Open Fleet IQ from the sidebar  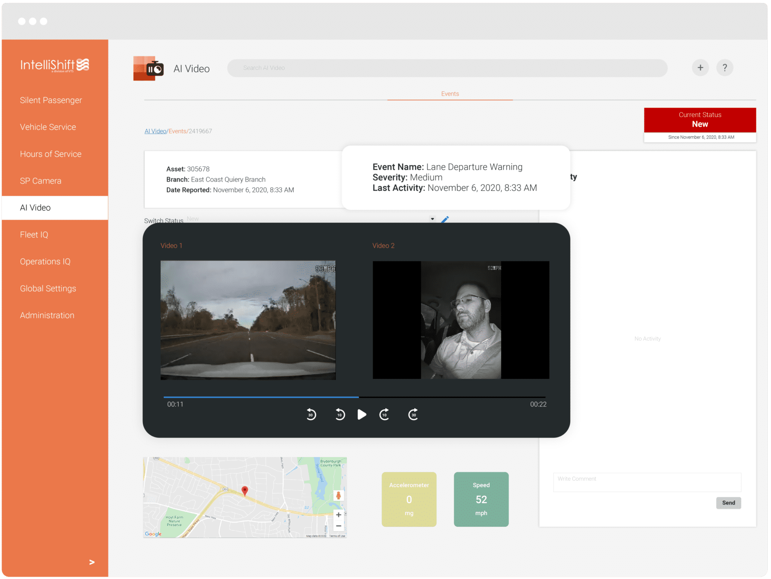[x=34, y=234]
